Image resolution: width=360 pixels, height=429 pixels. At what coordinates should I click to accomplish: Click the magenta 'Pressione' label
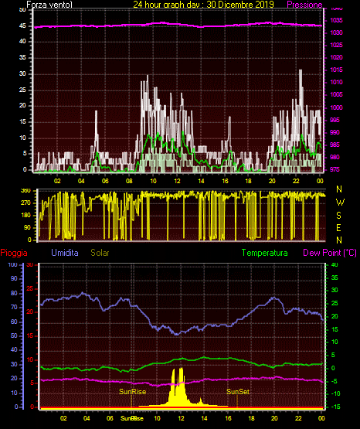(x=304, y=5)
